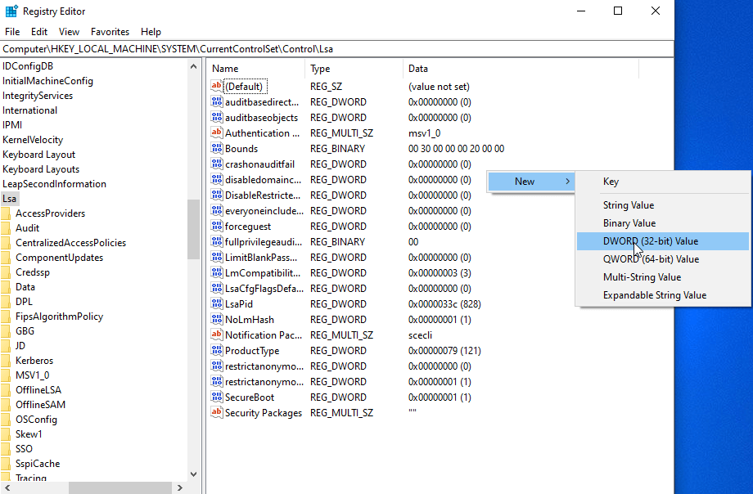Click the Type column header
Viewport: 753px width, 494px height.
pyautogui.click(x=352, y=69)
